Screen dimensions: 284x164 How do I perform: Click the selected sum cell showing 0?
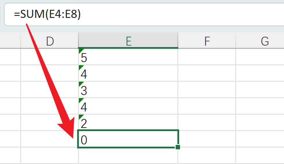(128, 139)
